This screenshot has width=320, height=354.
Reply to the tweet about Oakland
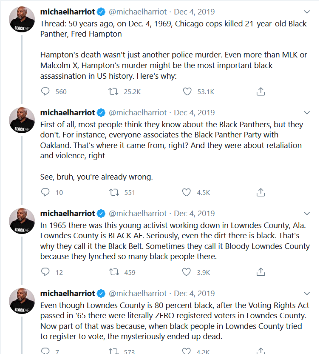click(x=45, y=192)
